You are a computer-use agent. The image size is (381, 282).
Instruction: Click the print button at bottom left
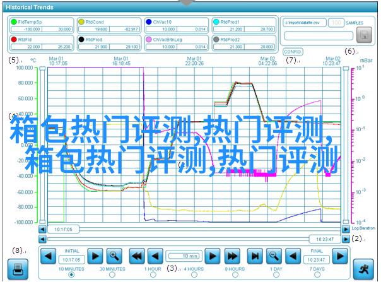18,269
